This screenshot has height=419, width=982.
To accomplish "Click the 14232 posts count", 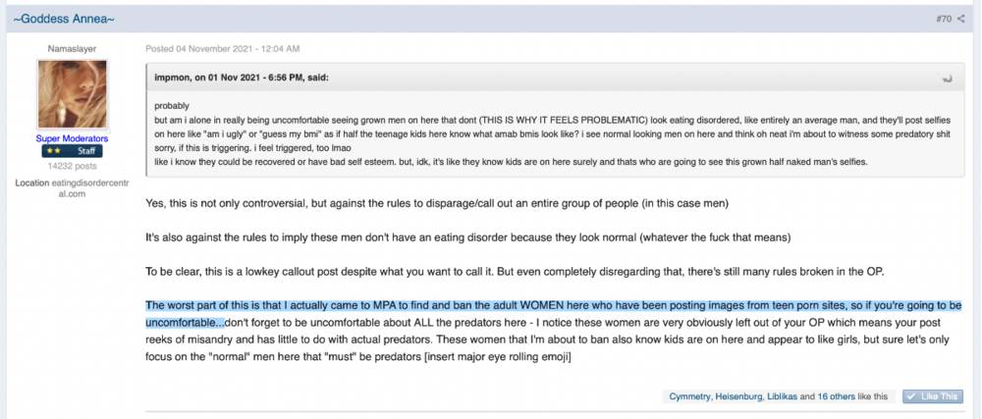I will pyautogui.click(x=72, y=167).
